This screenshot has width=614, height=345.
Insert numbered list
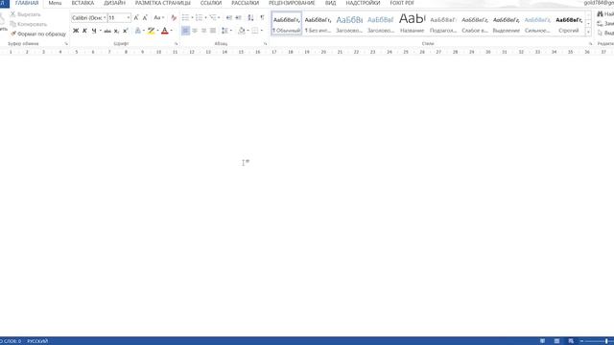click(x=199, y=17)
